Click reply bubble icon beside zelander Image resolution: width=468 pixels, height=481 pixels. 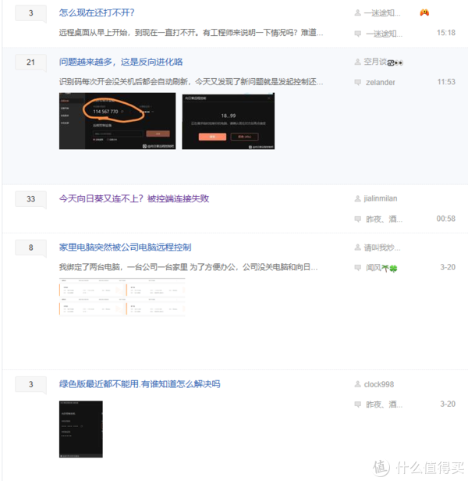358,83
